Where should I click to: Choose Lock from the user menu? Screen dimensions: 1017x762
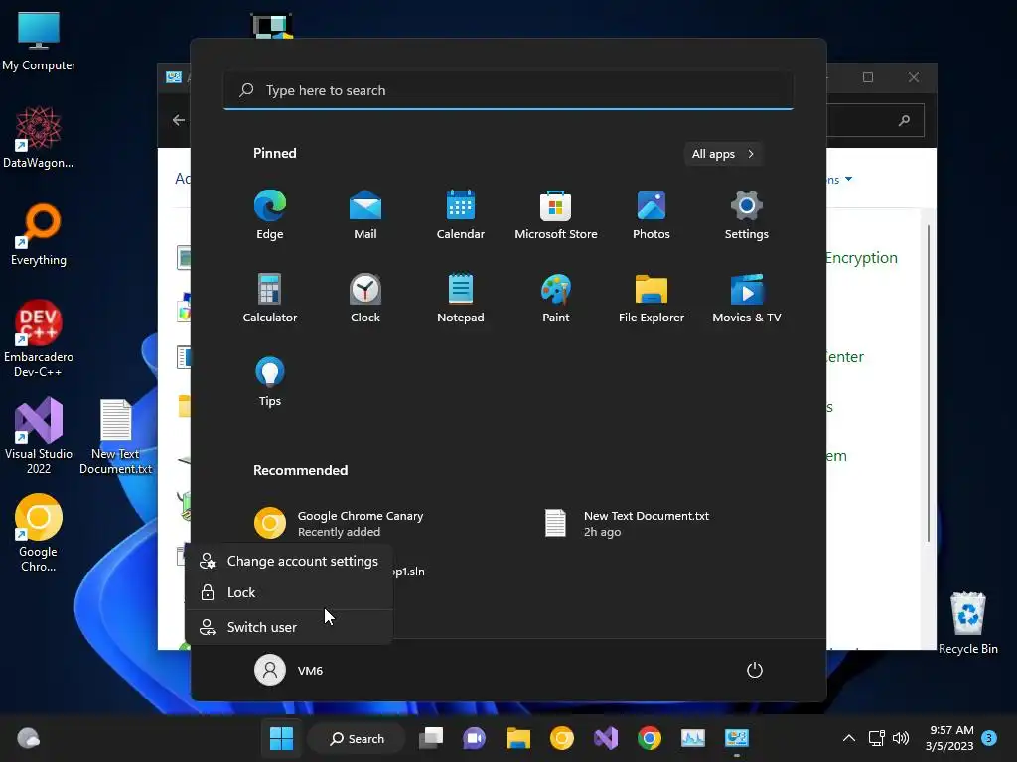(289, 593)
